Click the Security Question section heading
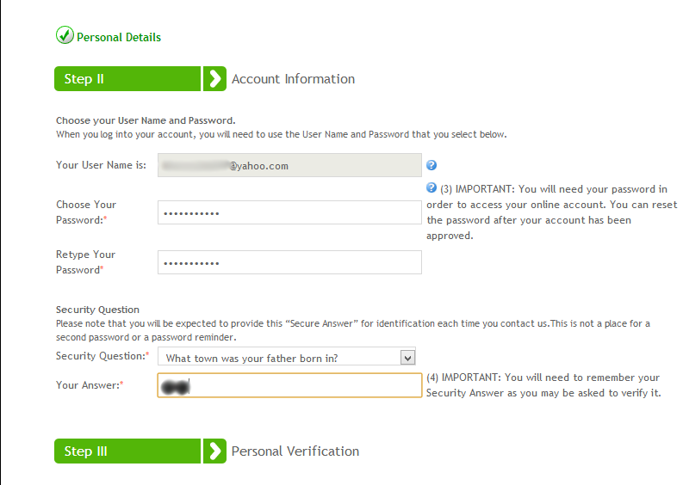The image size is (683, 485). [x=97, y=310]
